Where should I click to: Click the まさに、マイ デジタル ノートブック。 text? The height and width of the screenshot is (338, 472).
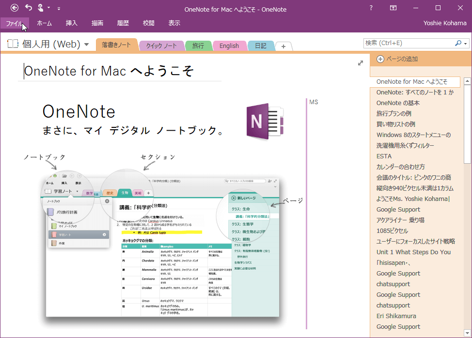click(133, 131)
